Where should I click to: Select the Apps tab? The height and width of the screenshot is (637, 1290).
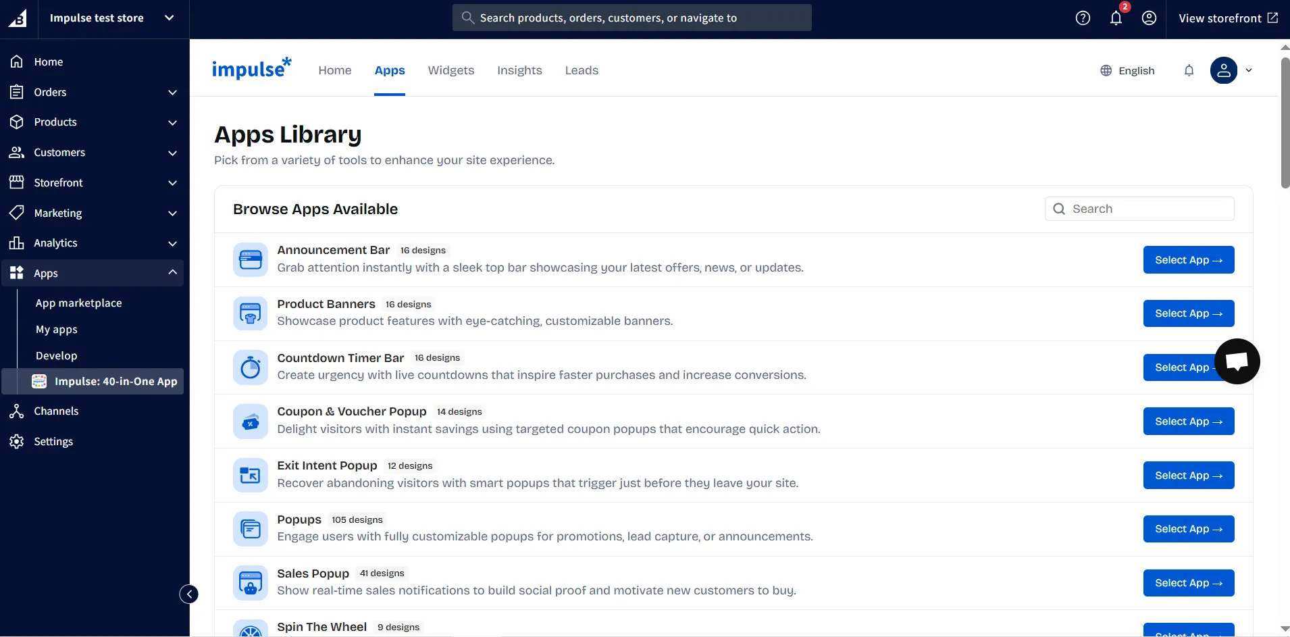pos(390,70)
